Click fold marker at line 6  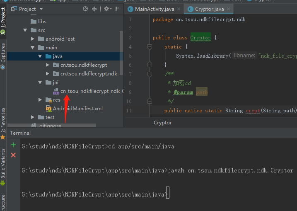point(150,65)
